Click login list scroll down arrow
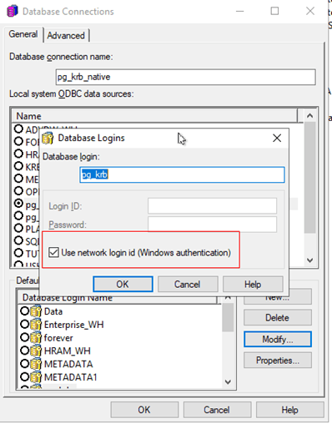Viewport: 332px width, 424px height. click(228, 381)
